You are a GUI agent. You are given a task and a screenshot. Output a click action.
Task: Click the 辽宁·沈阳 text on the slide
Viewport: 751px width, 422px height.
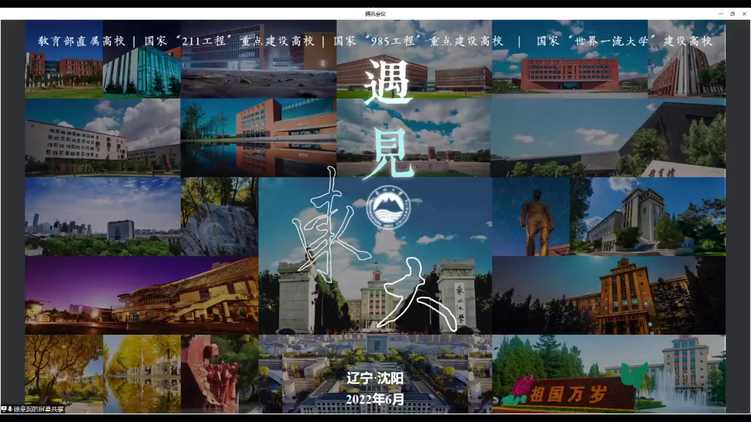[x=375, y=379]
